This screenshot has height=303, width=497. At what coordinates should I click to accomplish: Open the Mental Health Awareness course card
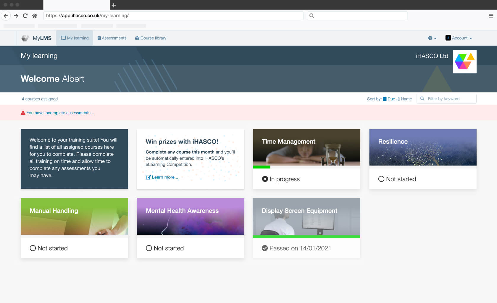(x=191, y=228)
